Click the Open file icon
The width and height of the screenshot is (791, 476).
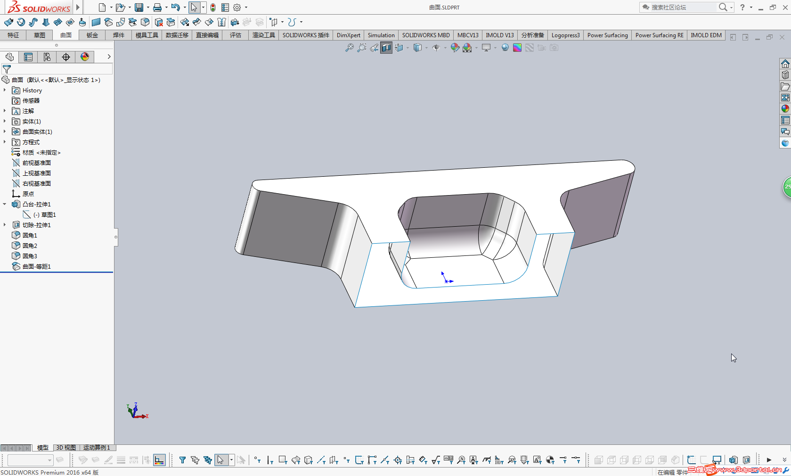120,8
